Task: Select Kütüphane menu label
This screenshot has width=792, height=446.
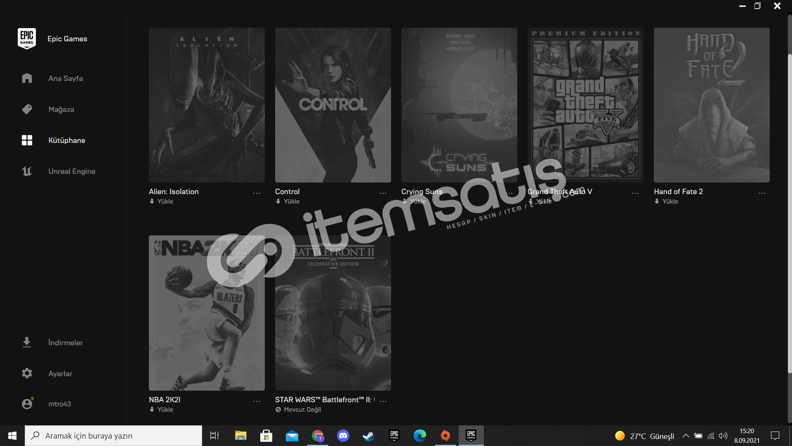Action: point(67,140)
